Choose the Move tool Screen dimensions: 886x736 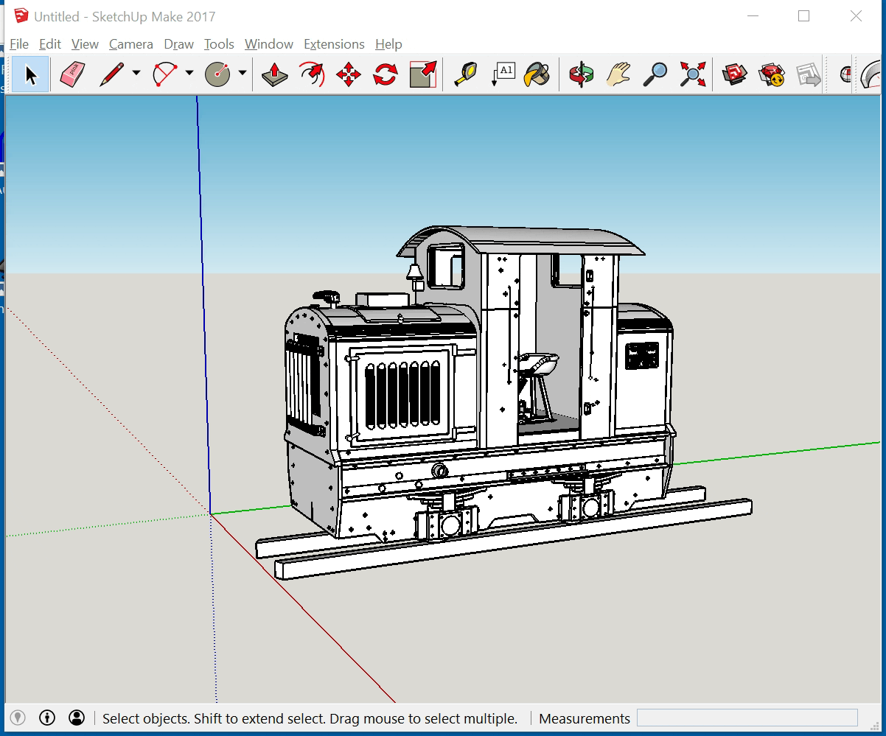pos(348,74)
